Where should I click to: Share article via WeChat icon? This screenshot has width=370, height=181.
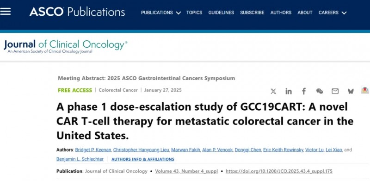point(320,91)
